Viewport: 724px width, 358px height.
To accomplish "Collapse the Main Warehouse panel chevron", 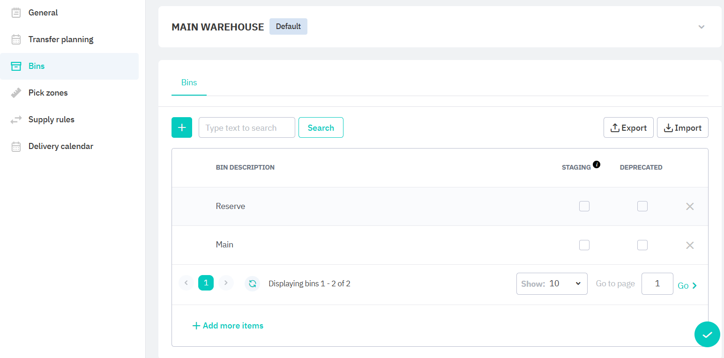I will tap(701, 27).
